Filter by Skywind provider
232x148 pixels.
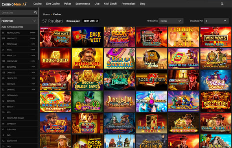(19, 89)
